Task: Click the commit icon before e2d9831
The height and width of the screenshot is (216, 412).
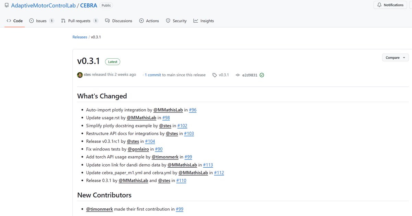Action: coord(238,75)
